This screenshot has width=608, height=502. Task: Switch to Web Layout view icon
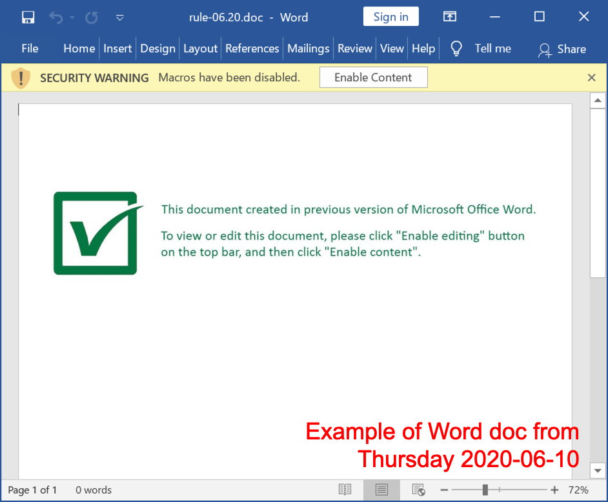click(418, 490)
